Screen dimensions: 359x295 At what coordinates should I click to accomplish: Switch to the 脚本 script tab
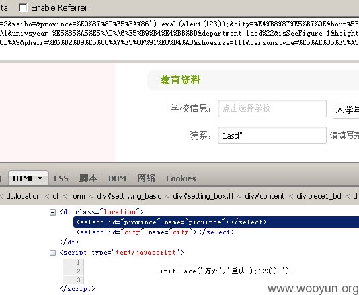click(88, 178)
